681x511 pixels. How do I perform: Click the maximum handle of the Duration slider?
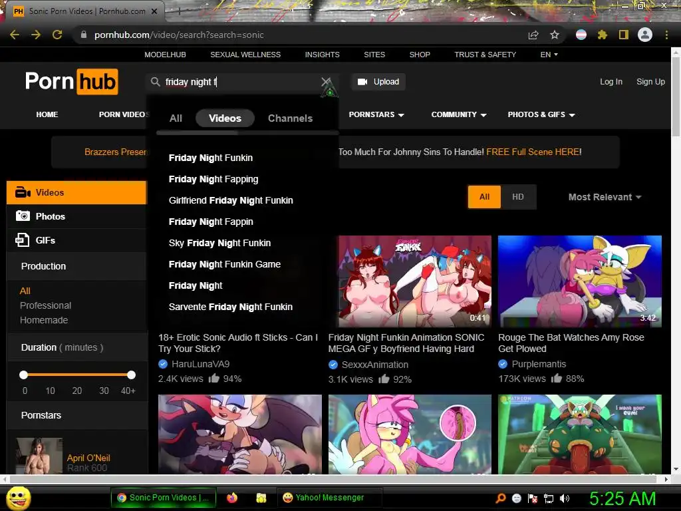(131, 375)
